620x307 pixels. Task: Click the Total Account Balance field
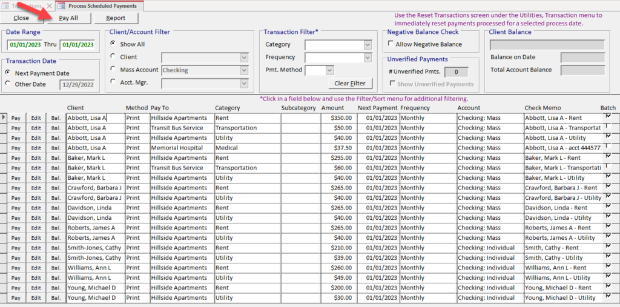click(x=582, y=70)
